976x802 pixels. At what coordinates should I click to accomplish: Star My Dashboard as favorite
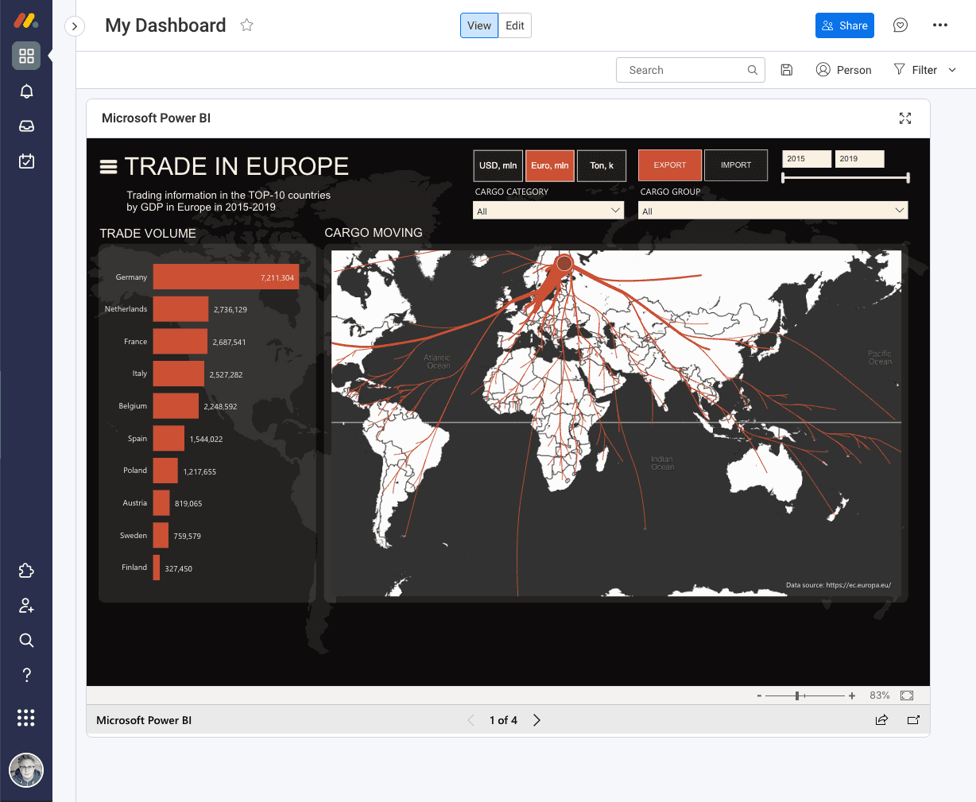(246, 25)
